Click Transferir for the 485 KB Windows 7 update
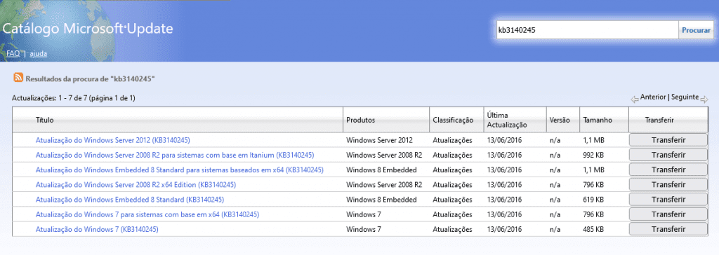Viewport: 719px width, 255px height. pos(668,229)
